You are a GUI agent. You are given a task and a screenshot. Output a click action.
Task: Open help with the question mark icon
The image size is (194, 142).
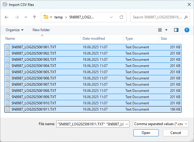[187, 30]
